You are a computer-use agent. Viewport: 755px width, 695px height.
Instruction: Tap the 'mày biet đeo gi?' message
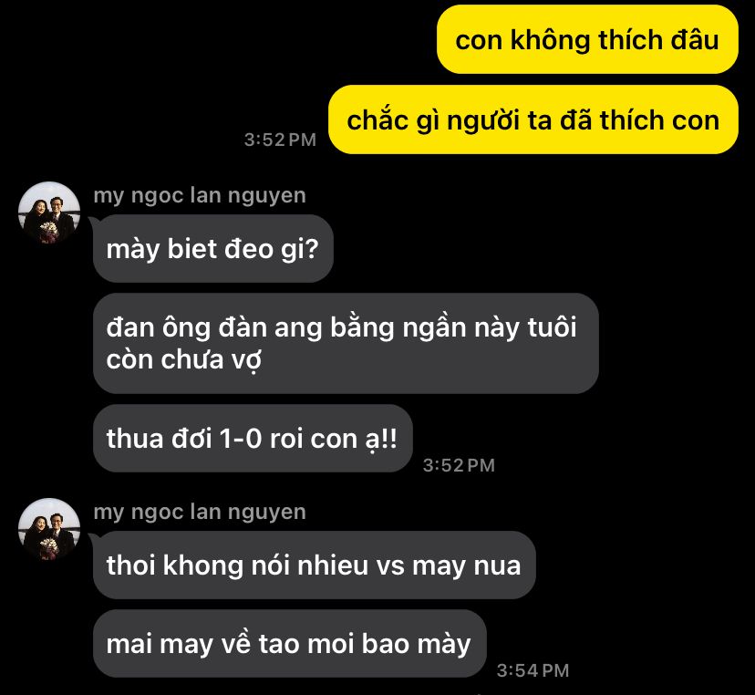(213, 248)
